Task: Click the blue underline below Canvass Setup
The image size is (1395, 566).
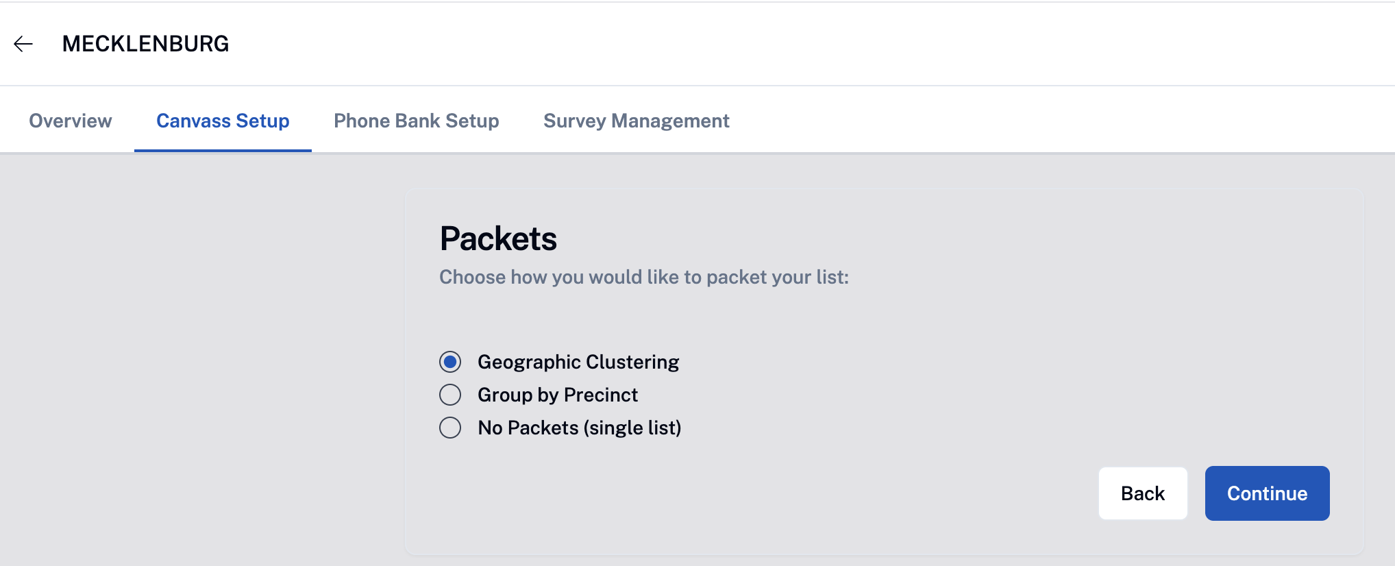Action: point(223,150)
